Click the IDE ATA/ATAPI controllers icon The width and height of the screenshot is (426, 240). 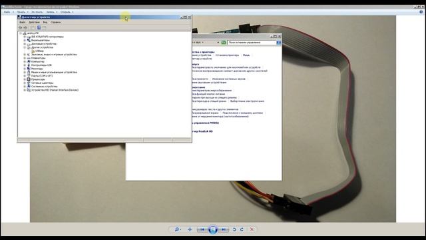tap(29, 37)
